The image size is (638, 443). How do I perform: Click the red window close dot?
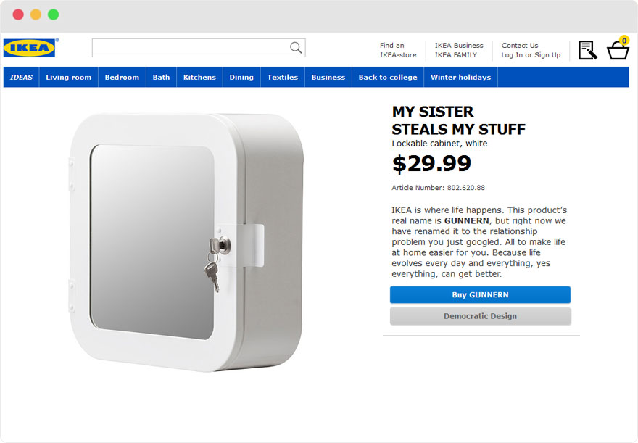(18, 15)
